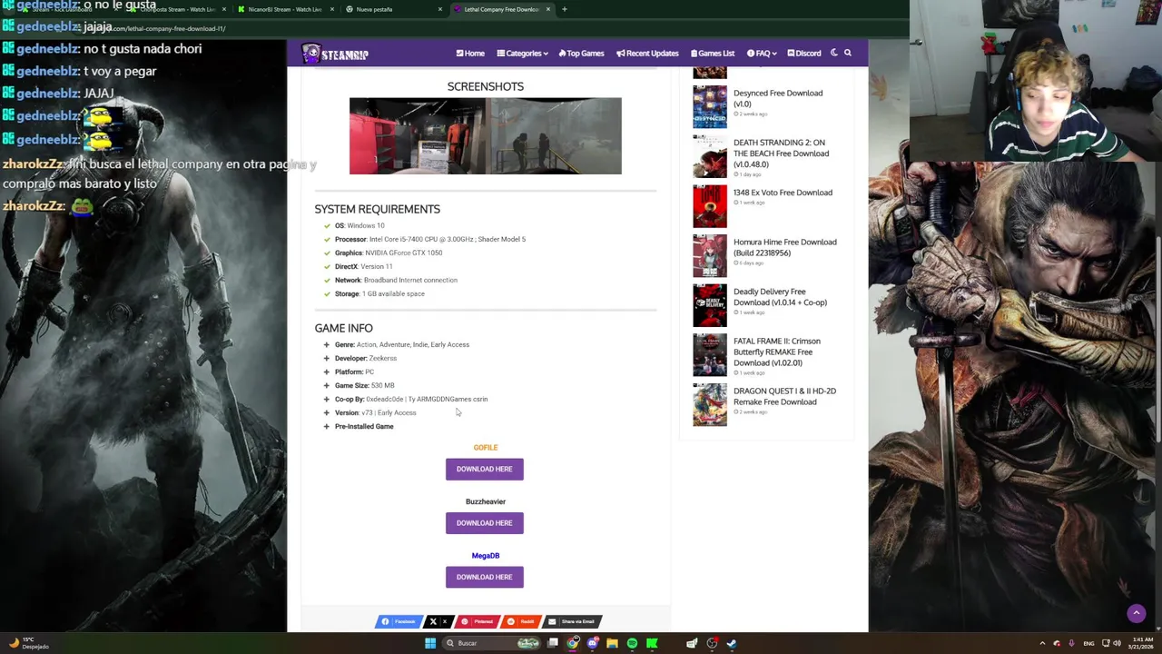Open the Games List page
The width and height of the screenshot is (1162, 654).
(x=713, y=54)
